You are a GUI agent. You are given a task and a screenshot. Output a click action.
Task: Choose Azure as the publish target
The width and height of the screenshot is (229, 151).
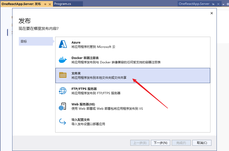tap(133, 45)
